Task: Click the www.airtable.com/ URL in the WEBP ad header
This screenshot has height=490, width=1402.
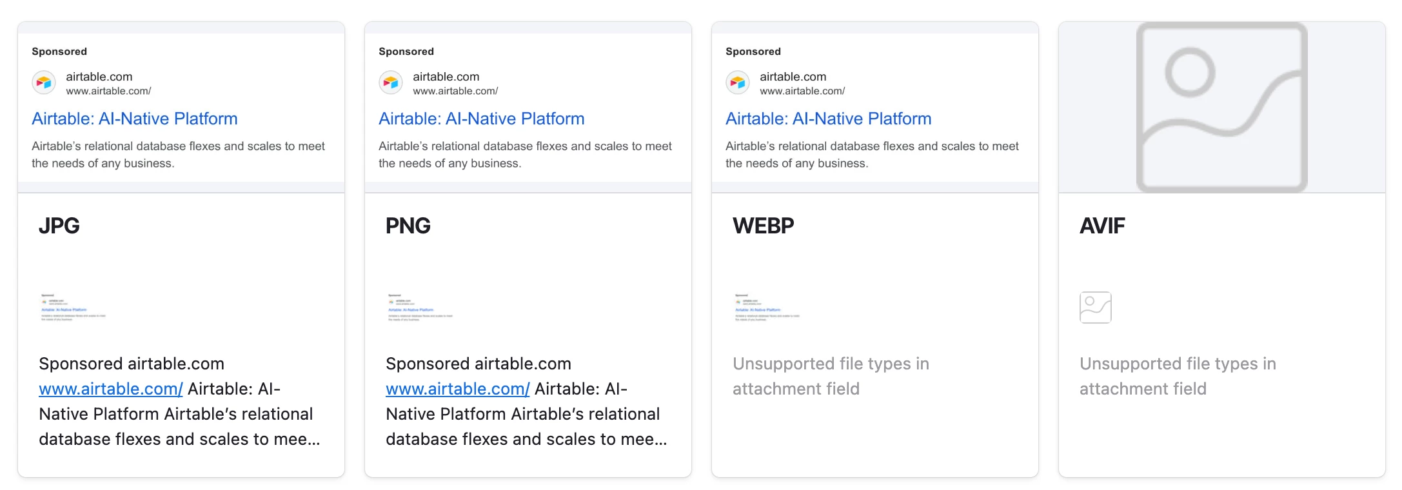Action: click(x=802, y=91)
